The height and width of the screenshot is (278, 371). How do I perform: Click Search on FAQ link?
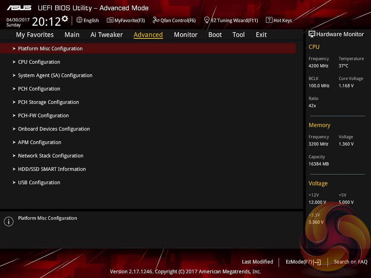(x=351, y=262)
